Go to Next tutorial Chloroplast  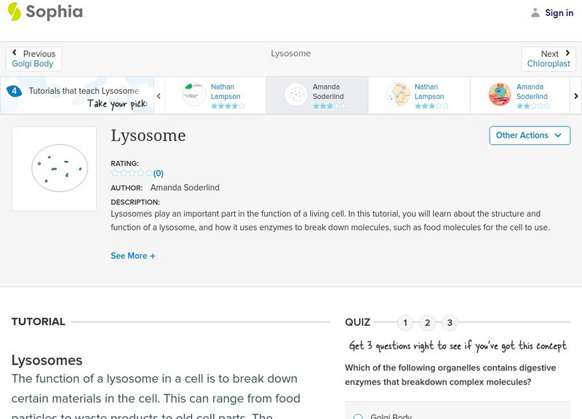coord(550,58)
